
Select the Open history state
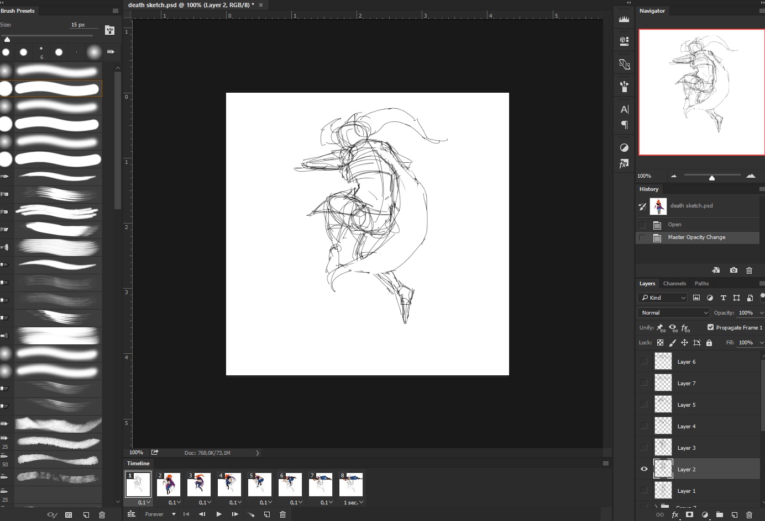[674, 225]
